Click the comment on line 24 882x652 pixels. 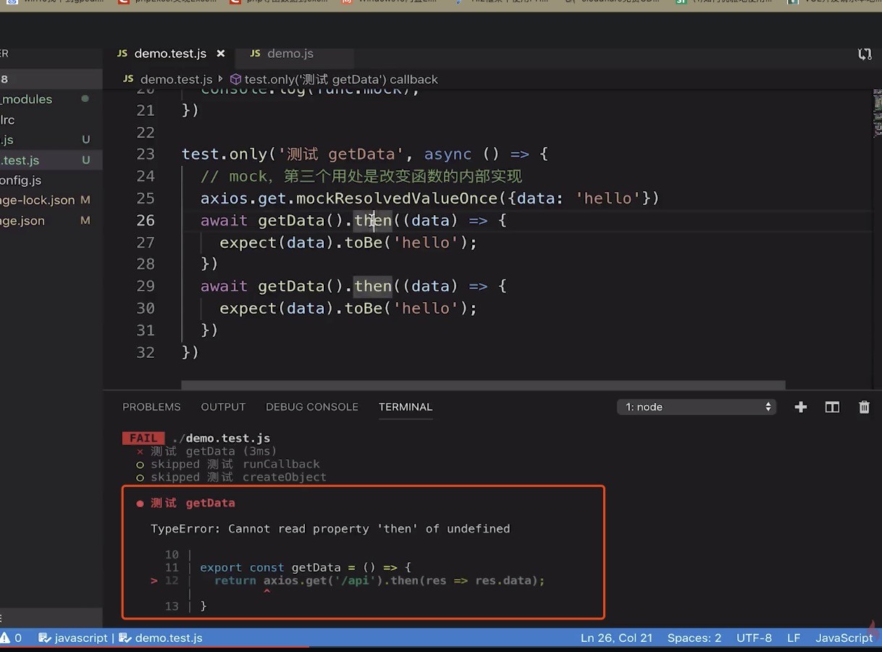tap(361, 177)
